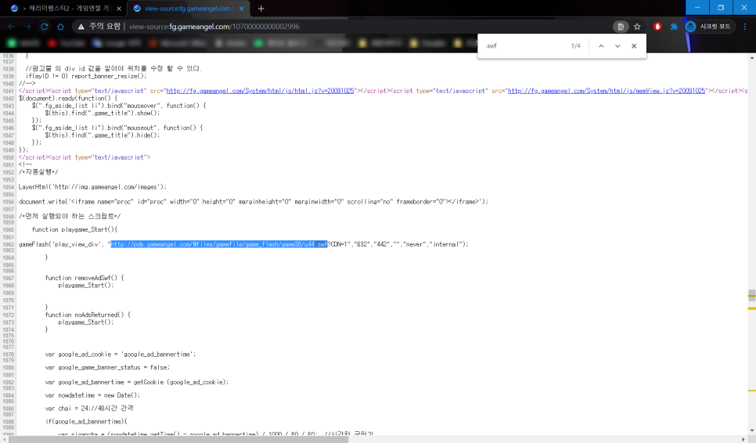Bookmark this page with the star icon

point(637,27)
